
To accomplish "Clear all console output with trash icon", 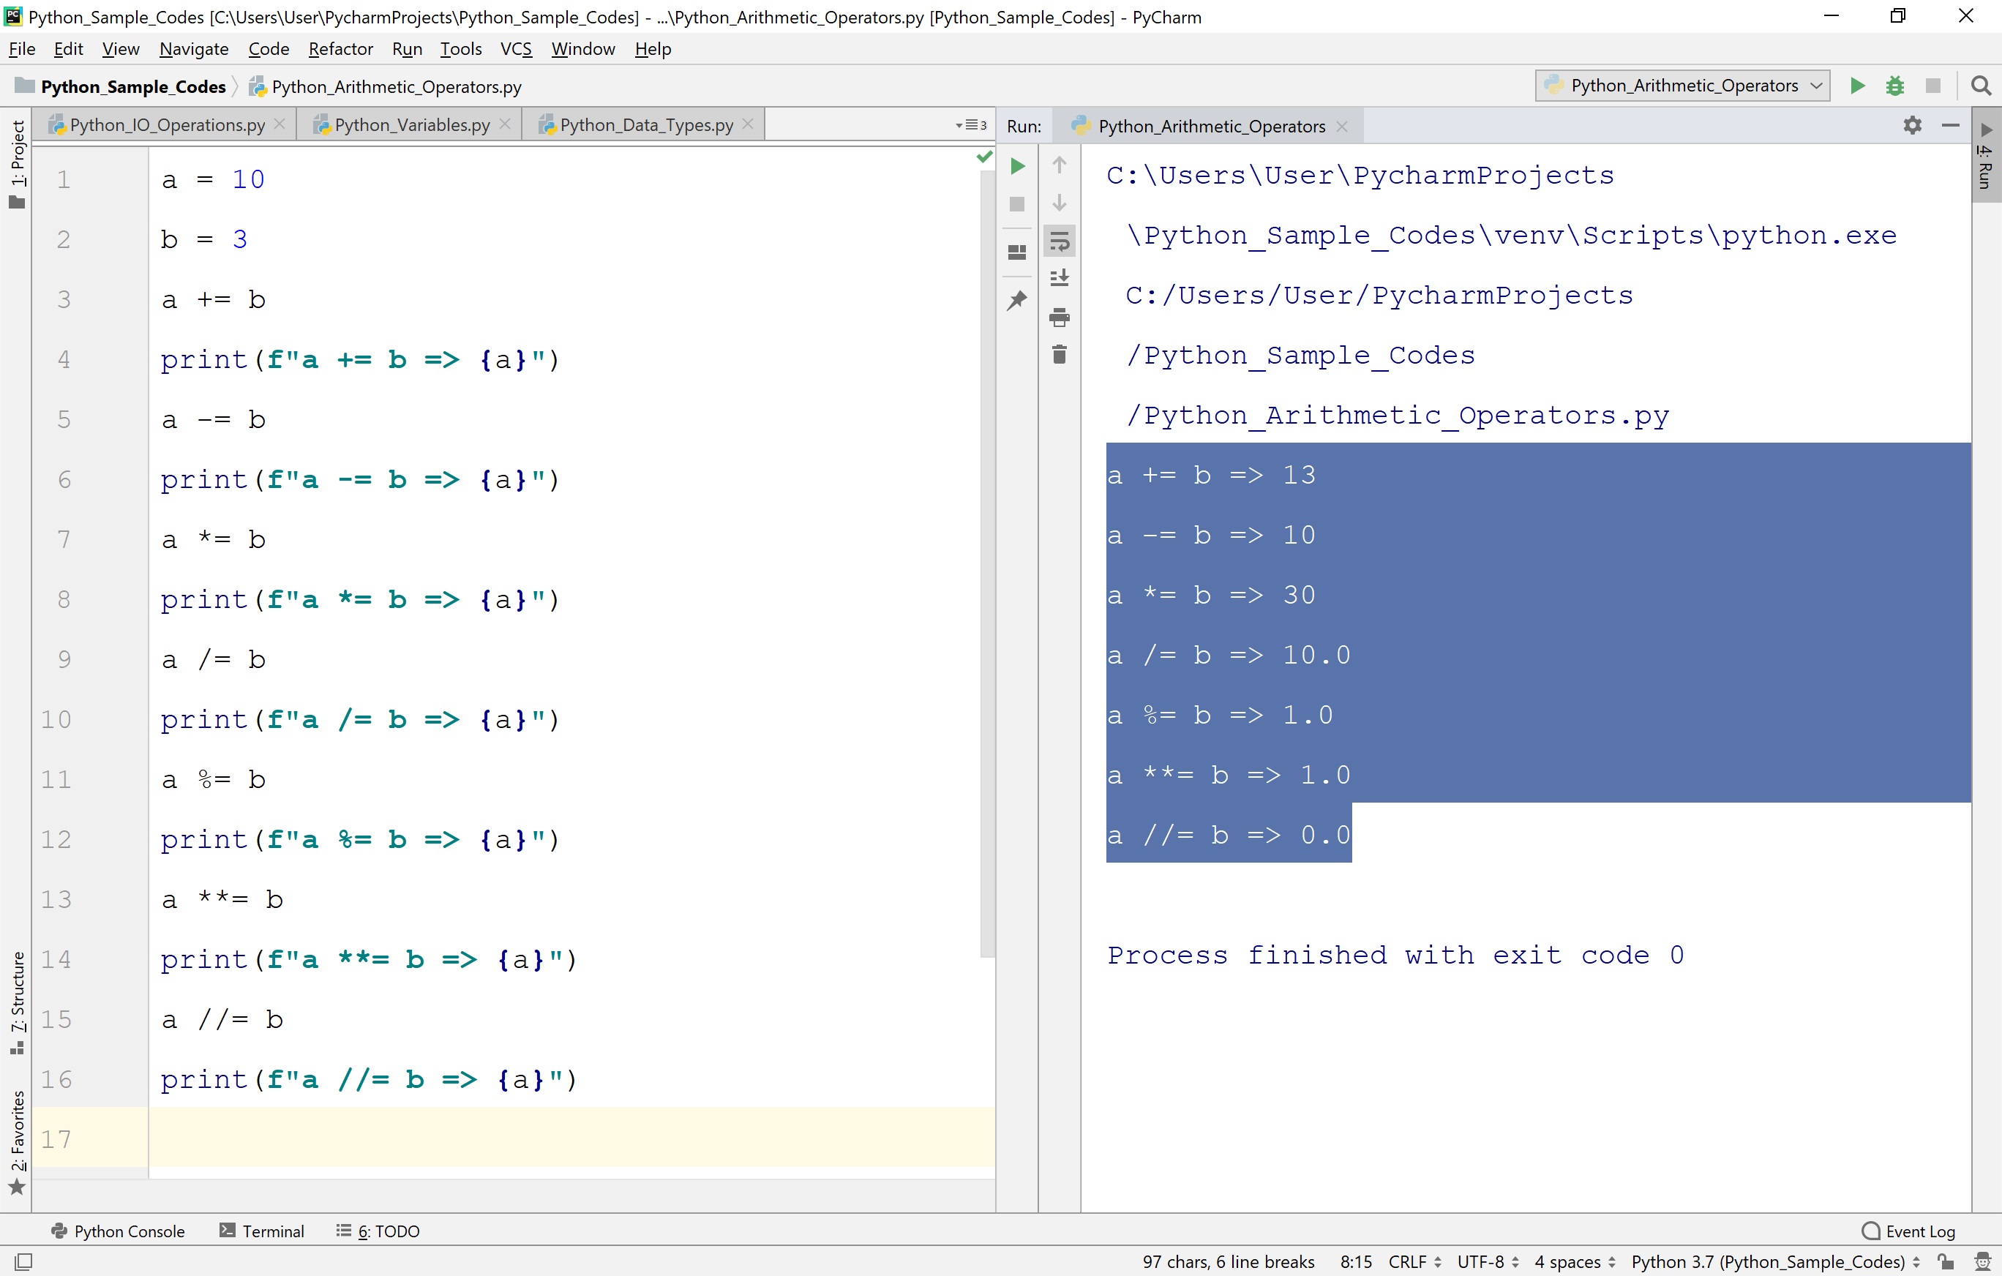I will (x=1060, y=353).
